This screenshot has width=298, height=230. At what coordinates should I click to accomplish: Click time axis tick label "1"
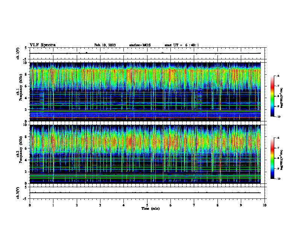click(x=53, y=205)
